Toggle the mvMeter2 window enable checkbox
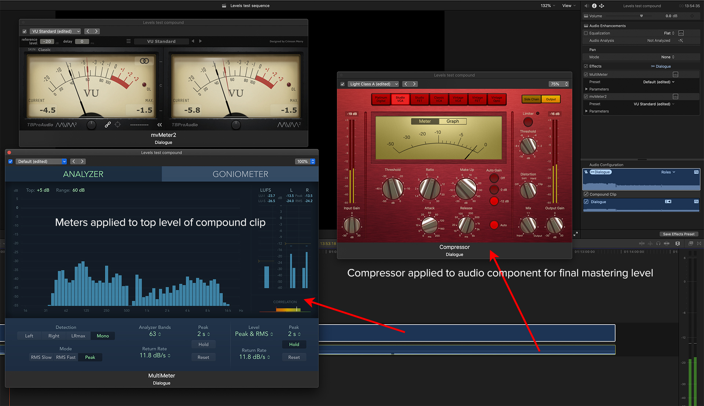The width and height of the screenshot is (704, 406). tap(25, 32)
